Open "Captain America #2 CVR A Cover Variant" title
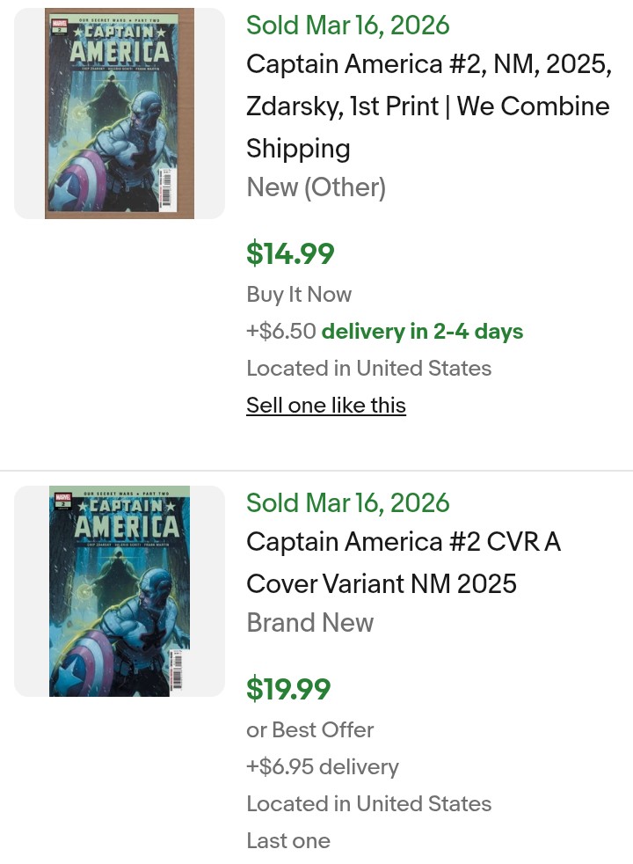Screen dimensions: 633x864 coord(403,562)
